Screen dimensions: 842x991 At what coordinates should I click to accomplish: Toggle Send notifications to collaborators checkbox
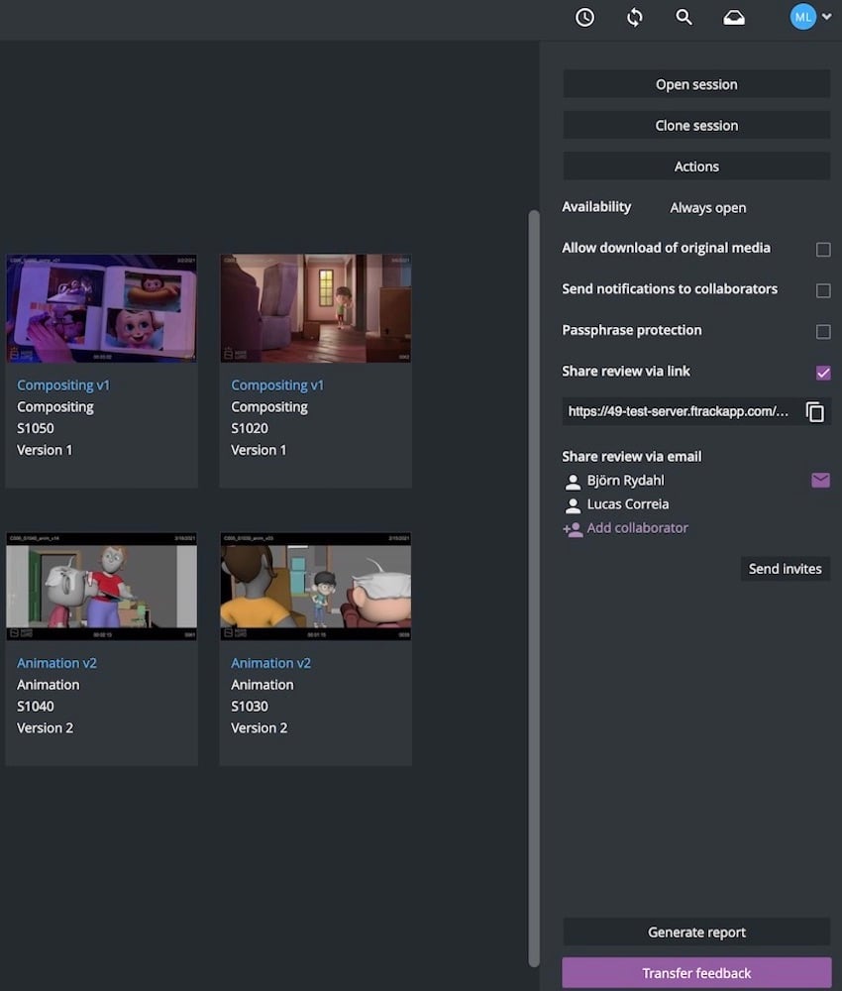pyautogui.click(x=823, y=290)
